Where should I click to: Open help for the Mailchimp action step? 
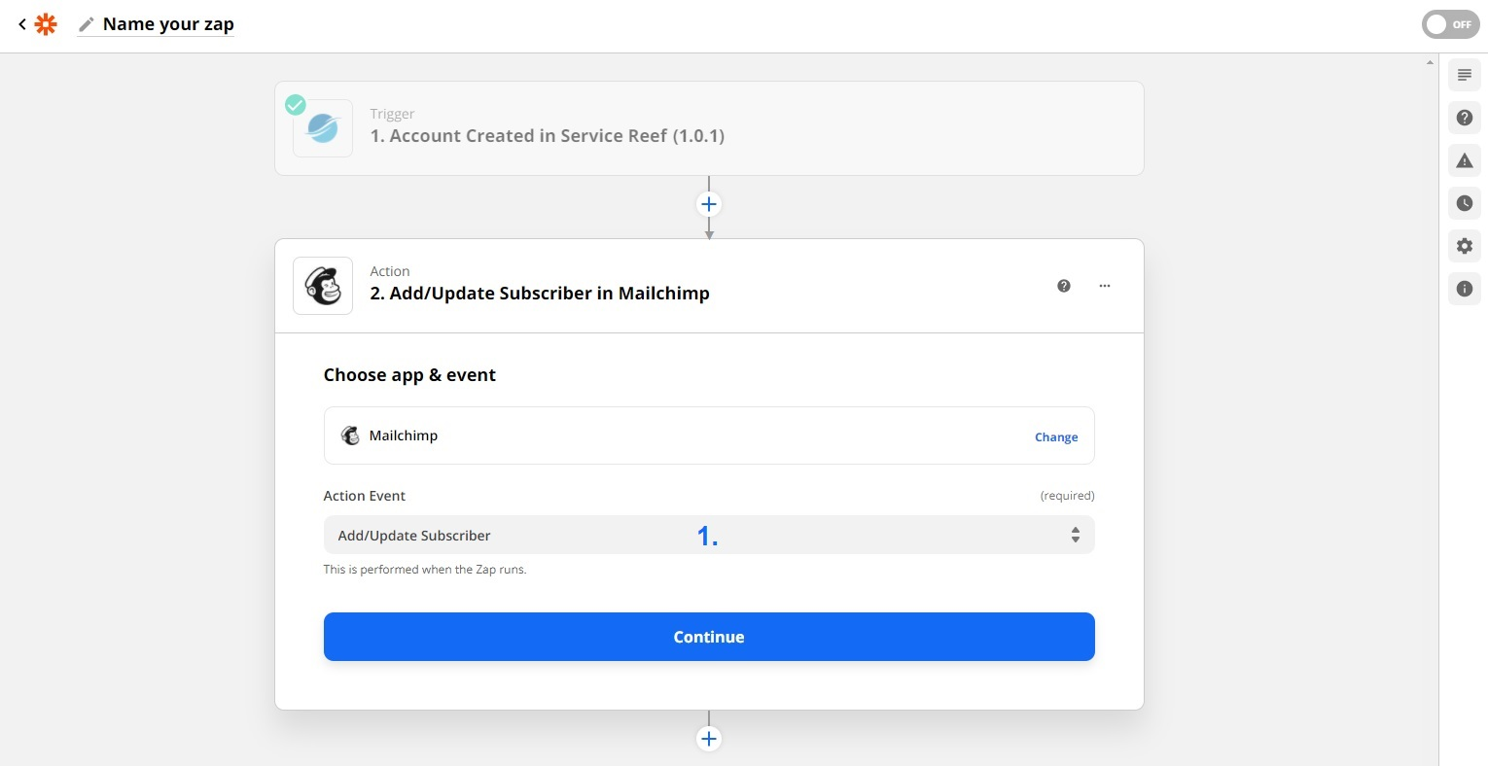pyautogui.click(x=1064, y=286)
